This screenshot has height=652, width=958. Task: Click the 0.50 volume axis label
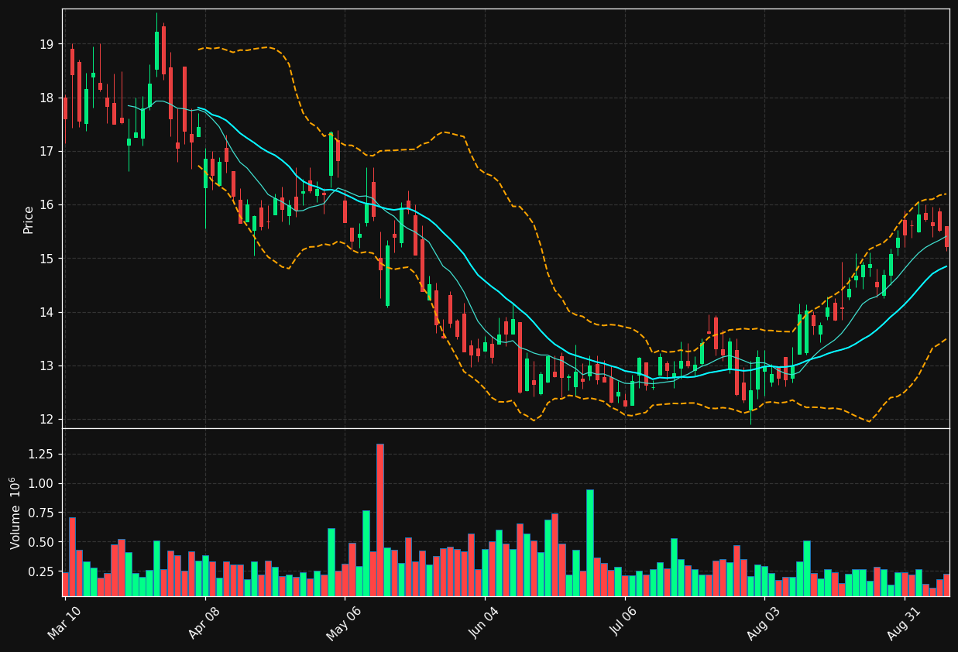pyautogui.click(x=43, y=542)
